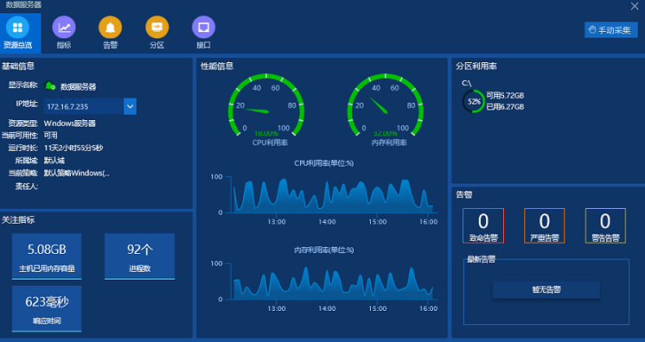
Task: Expand the IP地址 dropdown arrow
Action: [130, 106]
